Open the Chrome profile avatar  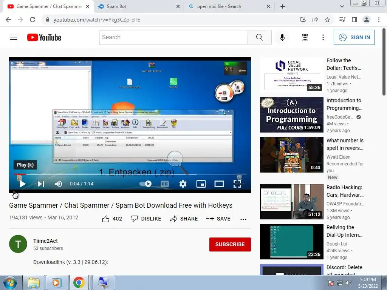click(x=367, y=20)
